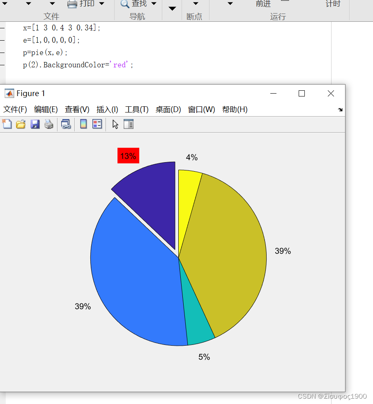Open the 插入(I) menu
The image size is (373, 404).
pos(107,109)
